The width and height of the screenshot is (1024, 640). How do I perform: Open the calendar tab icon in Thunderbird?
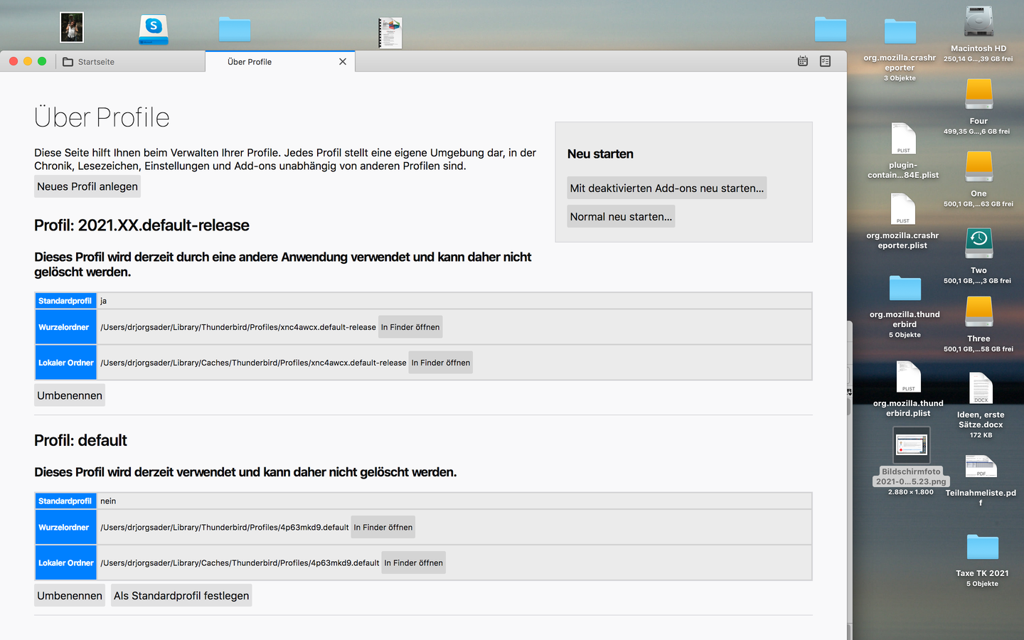[x=803, y=61]
